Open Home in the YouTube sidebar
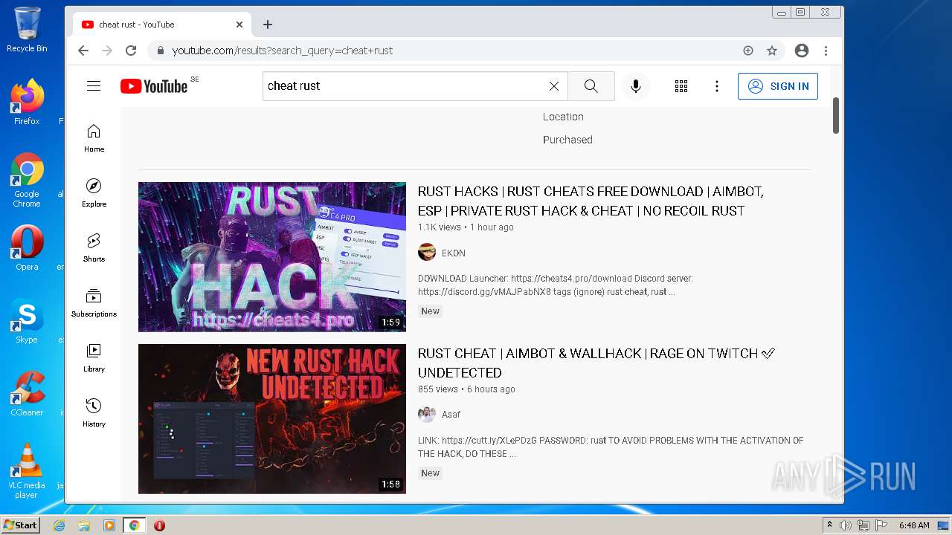 pos(94,138)
